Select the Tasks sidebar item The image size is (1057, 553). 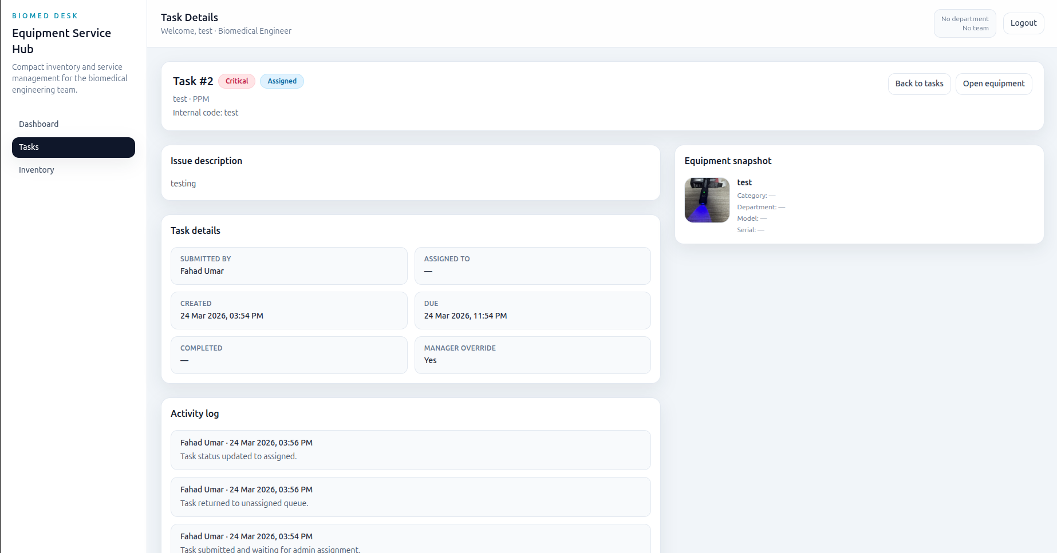pos(73,147)
